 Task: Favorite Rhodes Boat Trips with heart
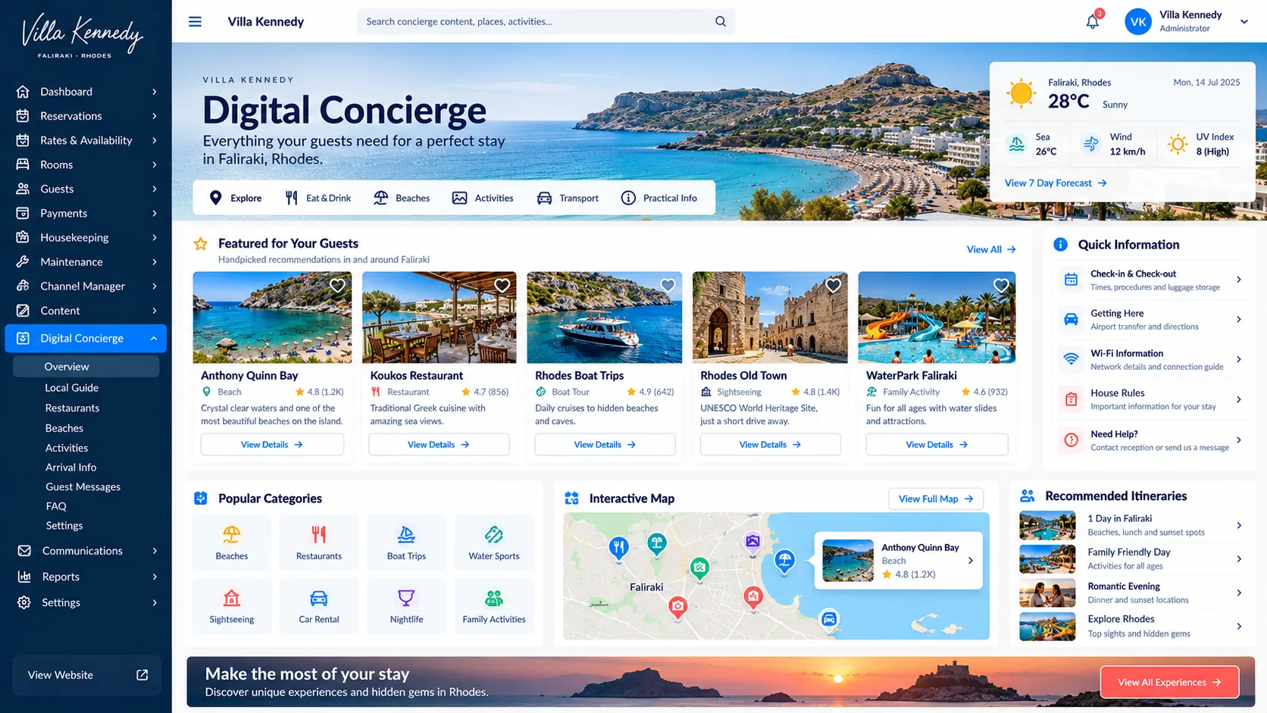click(x=668, y=286)
